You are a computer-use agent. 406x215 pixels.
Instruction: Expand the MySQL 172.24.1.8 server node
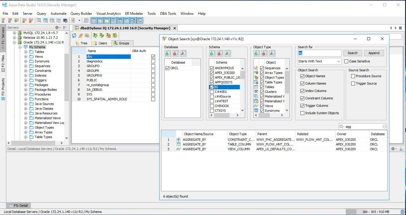point(14,33)
